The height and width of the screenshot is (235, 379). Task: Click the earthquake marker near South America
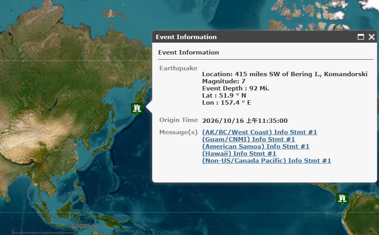[x=342, y=199]
